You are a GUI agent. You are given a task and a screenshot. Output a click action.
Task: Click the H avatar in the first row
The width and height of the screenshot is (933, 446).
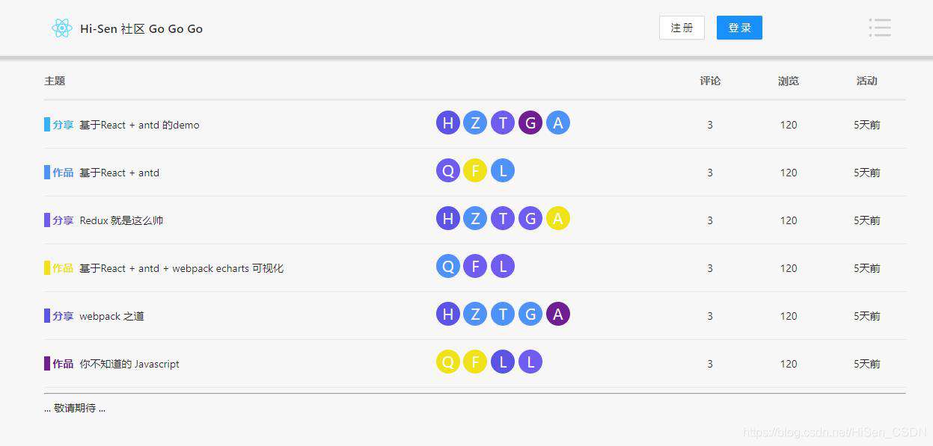click(x=448, y=123)
